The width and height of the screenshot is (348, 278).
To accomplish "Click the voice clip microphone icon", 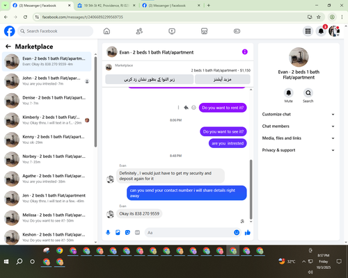I will (x=108, y=232).
